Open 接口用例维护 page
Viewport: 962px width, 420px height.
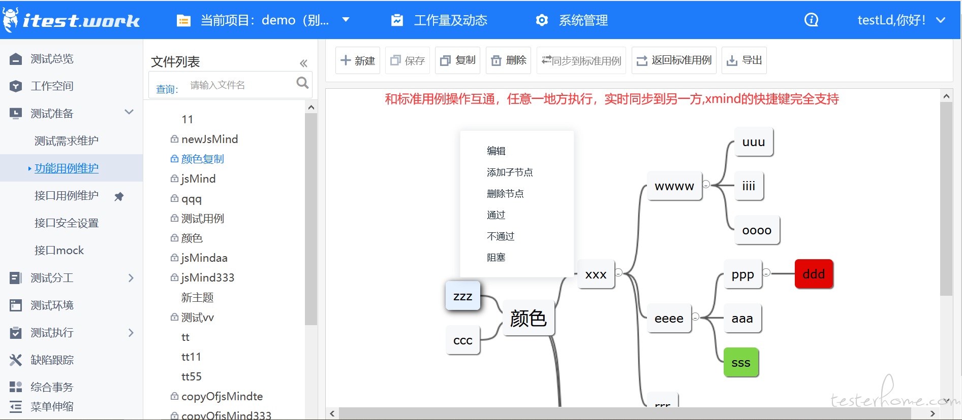click(x=67, y=195)
